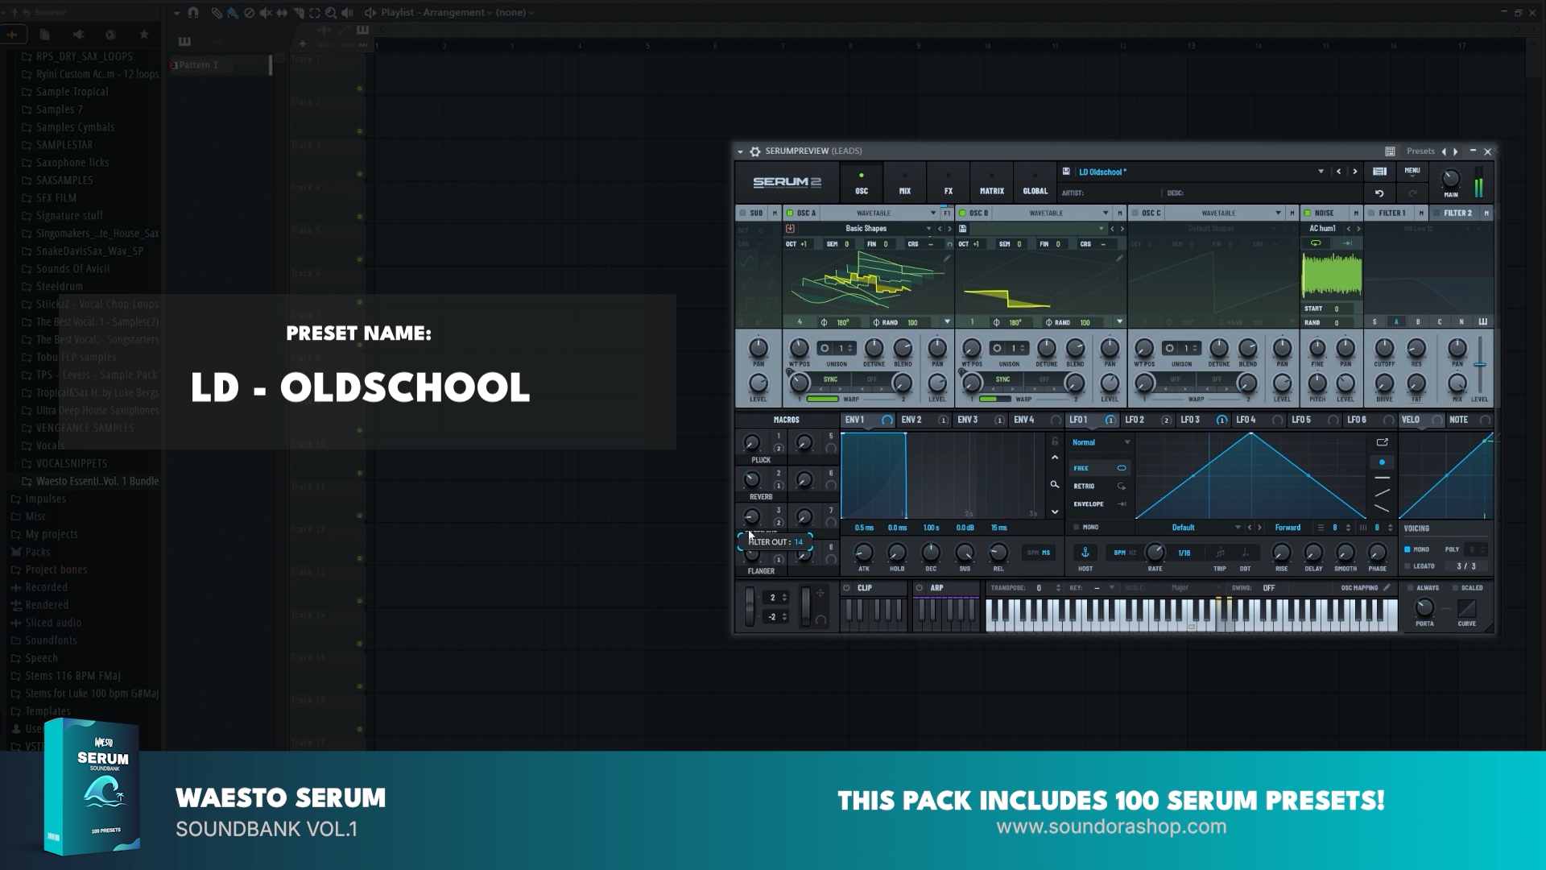
Task: Click the Serum undo arrow icon
Action: pos(1379,193)
